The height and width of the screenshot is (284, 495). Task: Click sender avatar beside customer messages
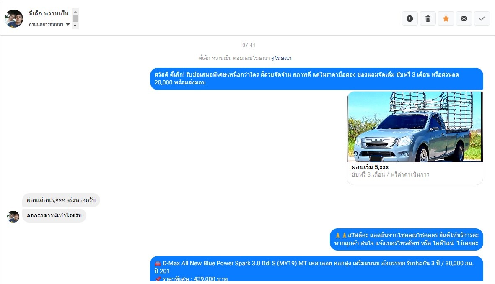(x=13, y=217)
